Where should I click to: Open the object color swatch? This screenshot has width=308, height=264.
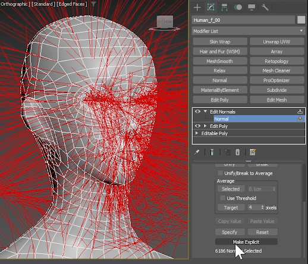pos(301,20)
